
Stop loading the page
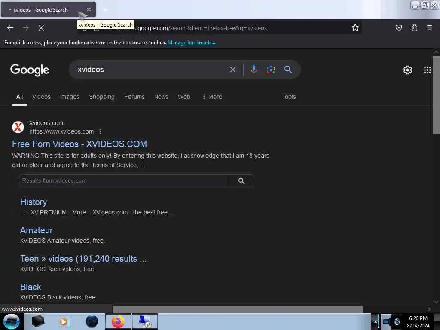41,28
